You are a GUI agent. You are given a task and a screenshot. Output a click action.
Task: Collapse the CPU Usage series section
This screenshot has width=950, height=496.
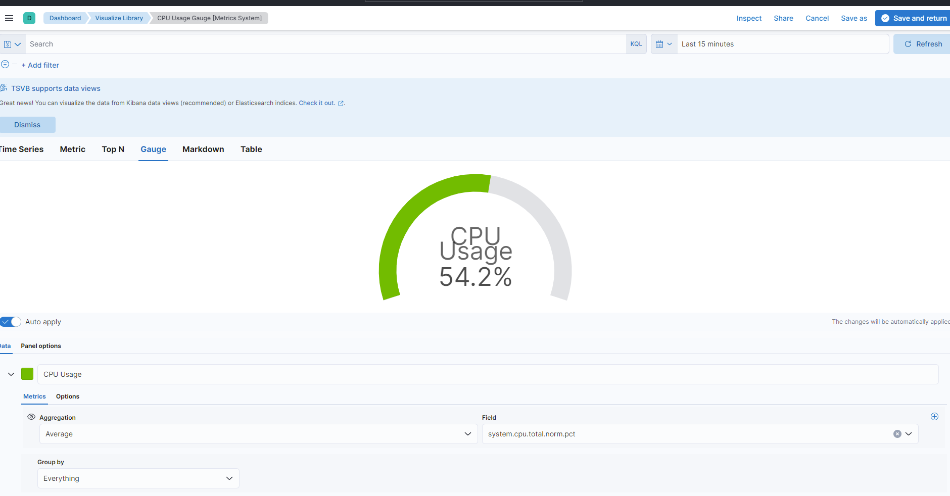11,374
